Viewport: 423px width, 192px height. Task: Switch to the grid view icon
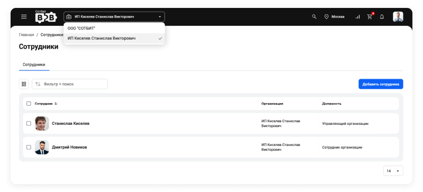pyautogui.click(x=24, y=84)
